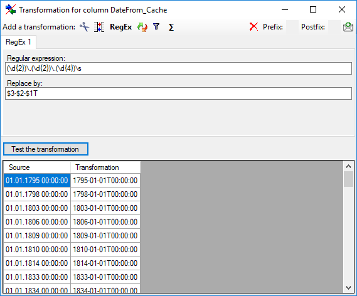
Task: Add a split column transformation
Action: pos(99,27)
